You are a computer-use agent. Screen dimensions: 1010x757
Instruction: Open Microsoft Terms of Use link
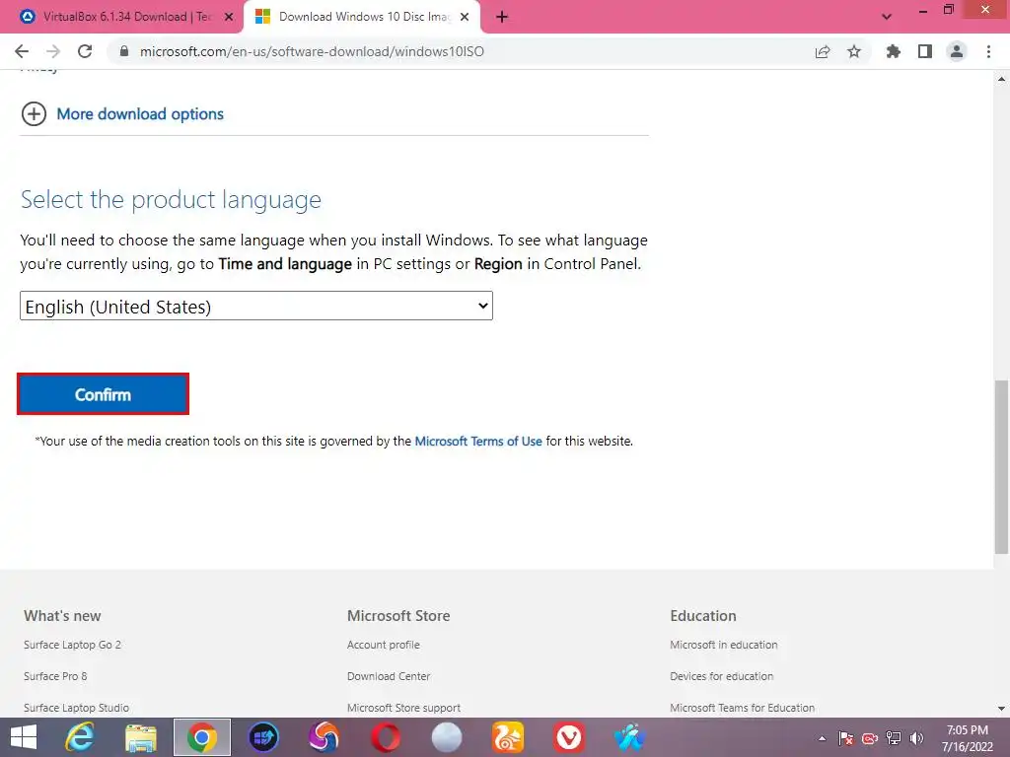(478, 441)
